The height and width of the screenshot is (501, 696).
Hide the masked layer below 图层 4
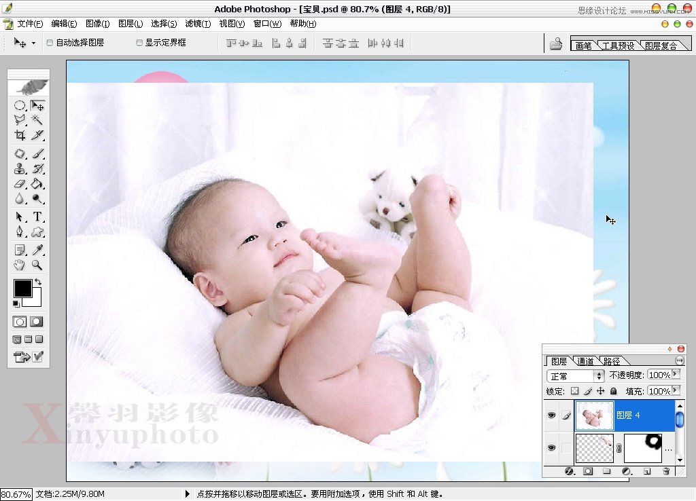(551, 448)
